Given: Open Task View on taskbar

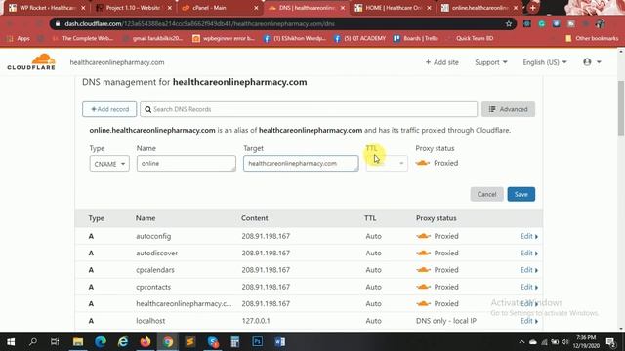Looking at the screenshot, I should [55, 342].
